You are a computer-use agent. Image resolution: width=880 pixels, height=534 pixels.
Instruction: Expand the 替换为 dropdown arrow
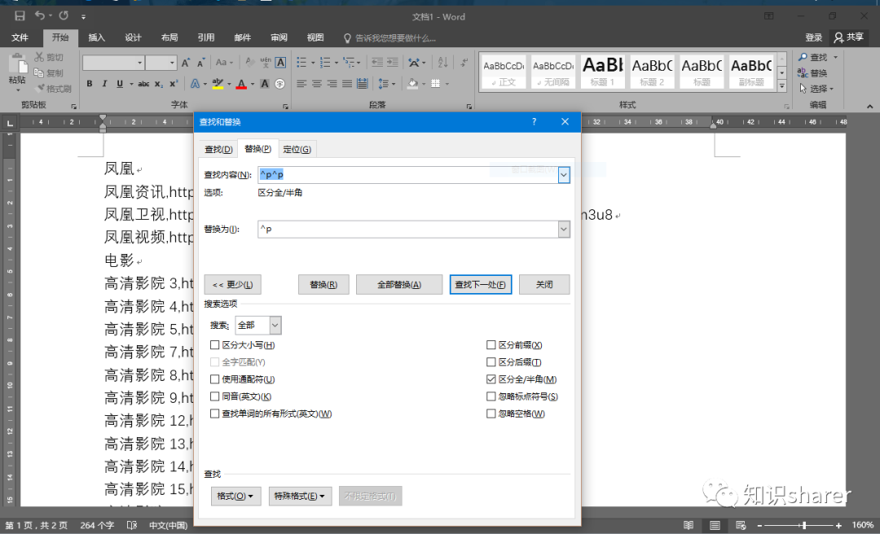pos(564,230)
